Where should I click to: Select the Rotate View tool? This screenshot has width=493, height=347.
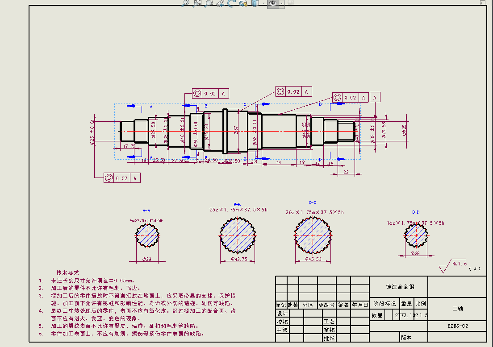231,3
